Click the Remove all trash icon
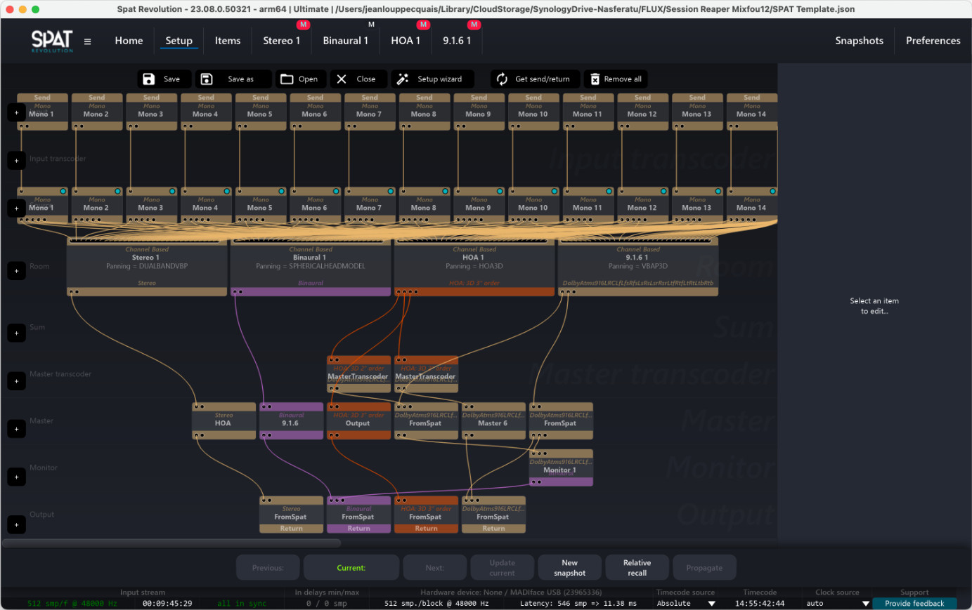The height and width of the screenshot is (610, 972). (x=595, y=79)
